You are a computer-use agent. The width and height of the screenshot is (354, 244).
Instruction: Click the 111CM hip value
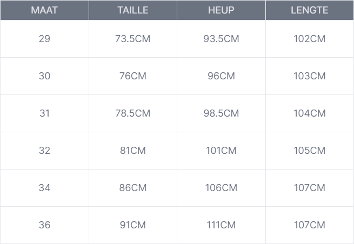click(221, 225)
